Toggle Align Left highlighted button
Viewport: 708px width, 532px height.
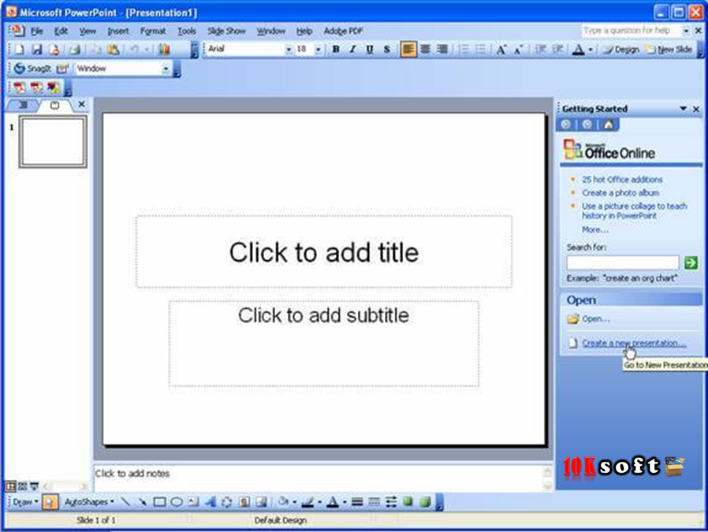tap(408, 49)
